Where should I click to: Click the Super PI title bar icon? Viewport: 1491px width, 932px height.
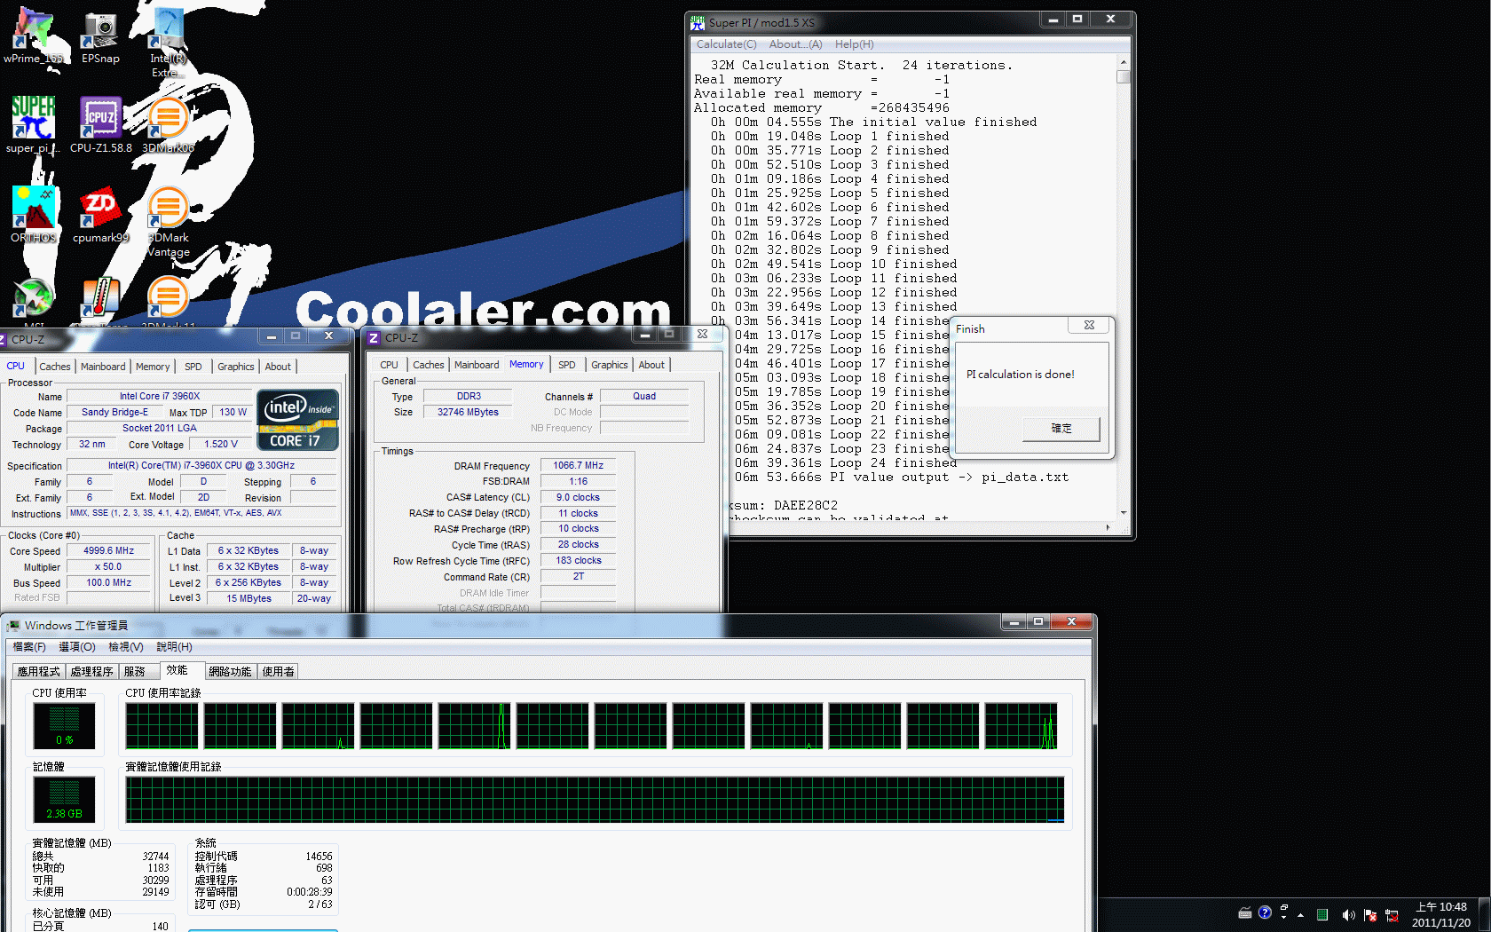tap(698, 22)
